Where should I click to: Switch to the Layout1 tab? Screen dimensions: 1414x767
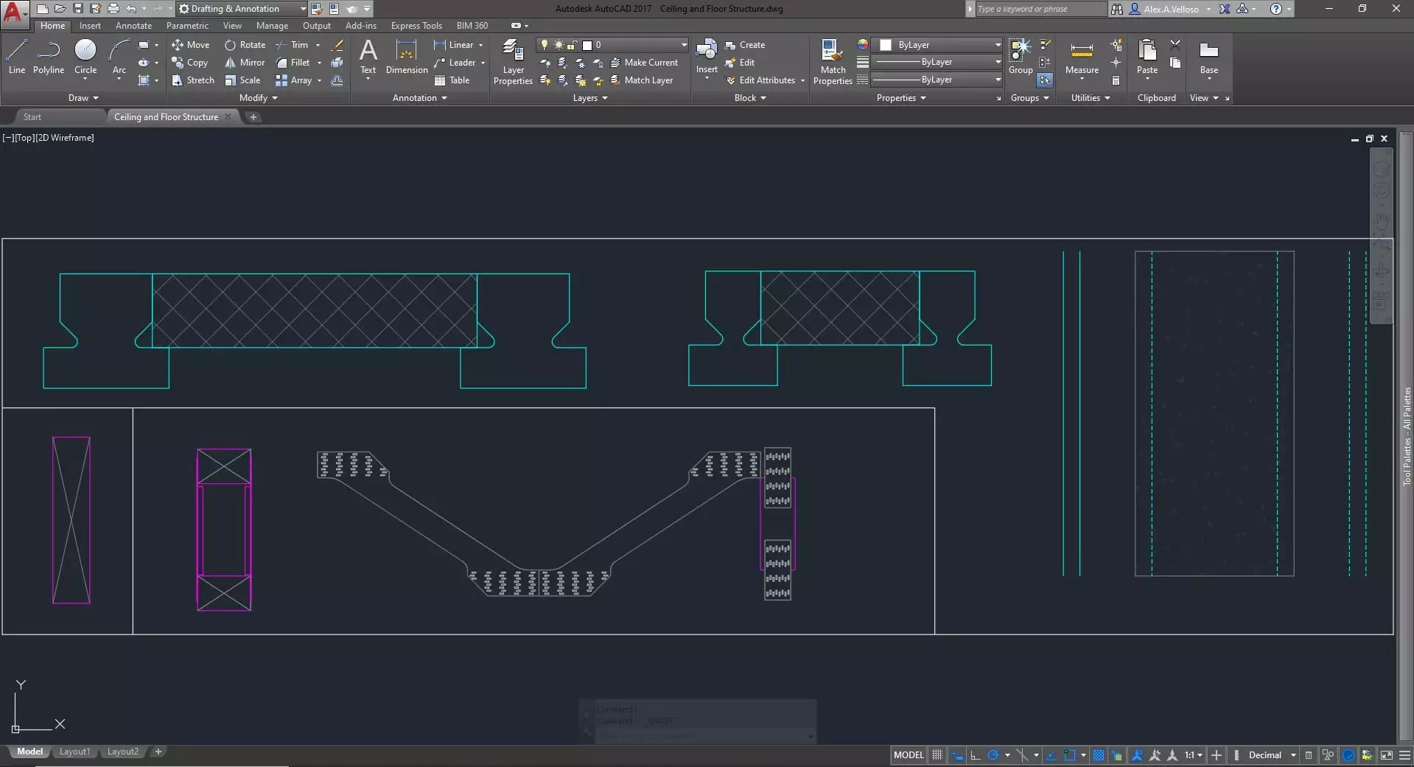pos(74,752)
